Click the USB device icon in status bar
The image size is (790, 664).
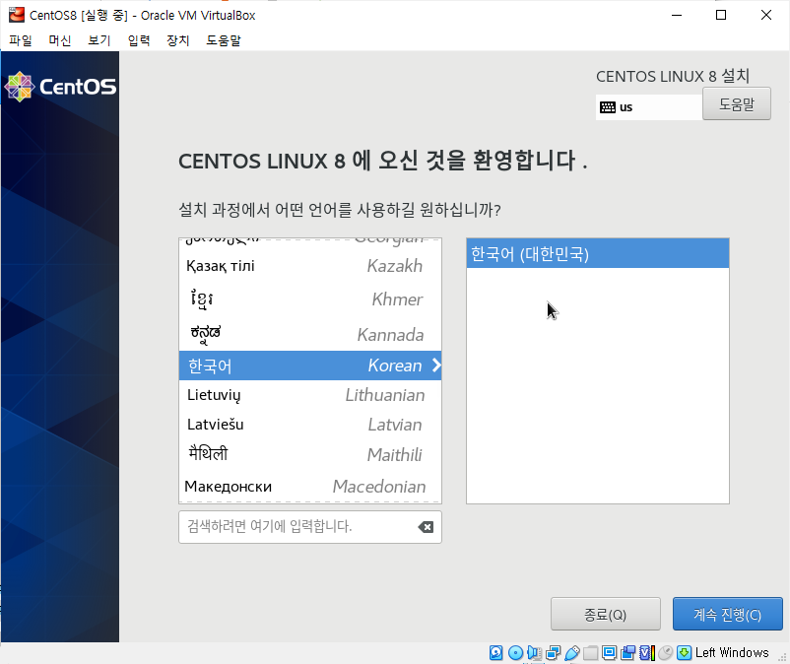click(x=572, y=653)
